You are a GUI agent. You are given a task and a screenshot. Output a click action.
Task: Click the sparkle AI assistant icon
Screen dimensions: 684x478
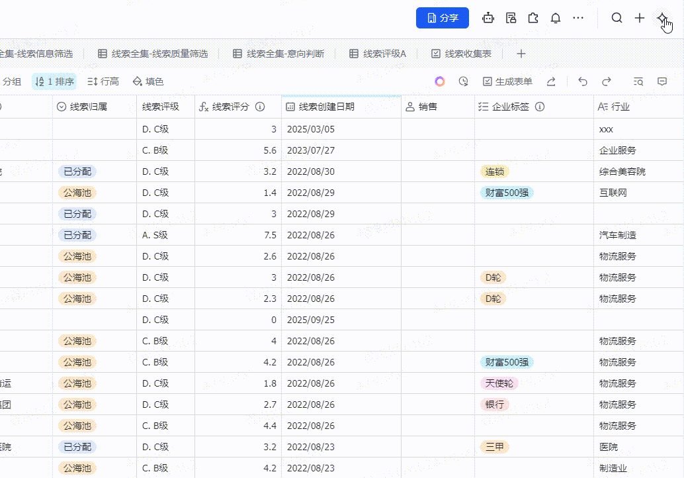point(662,18)
